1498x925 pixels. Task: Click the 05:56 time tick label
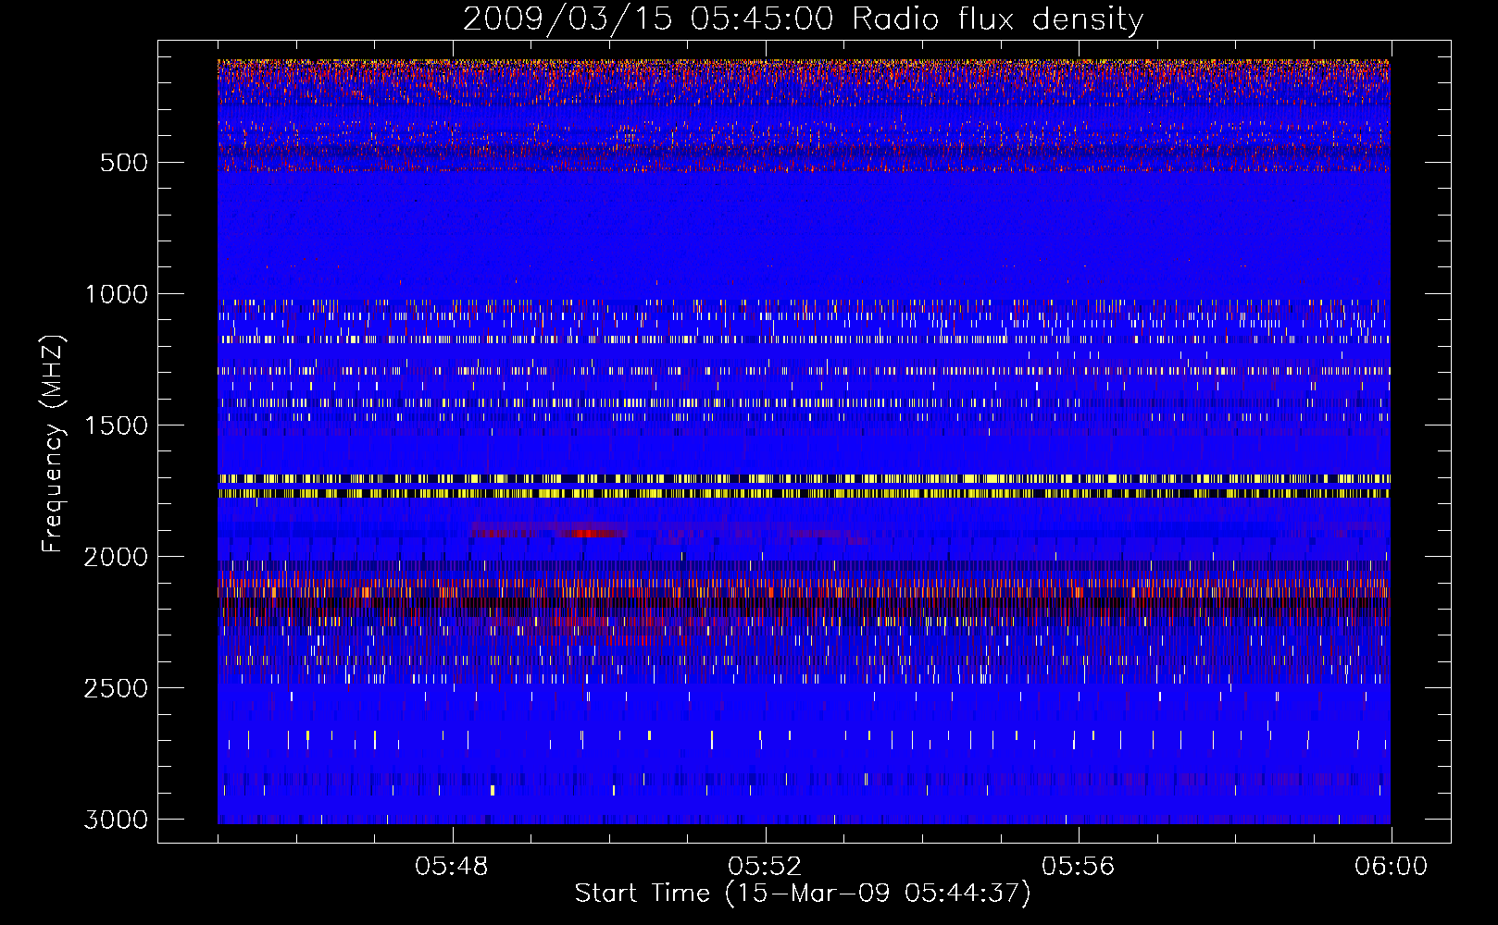[x=1078, y=867]
